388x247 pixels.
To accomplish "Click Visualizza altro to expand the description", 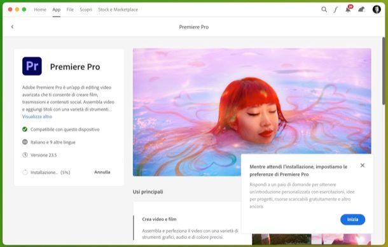I will click(37, 116).
